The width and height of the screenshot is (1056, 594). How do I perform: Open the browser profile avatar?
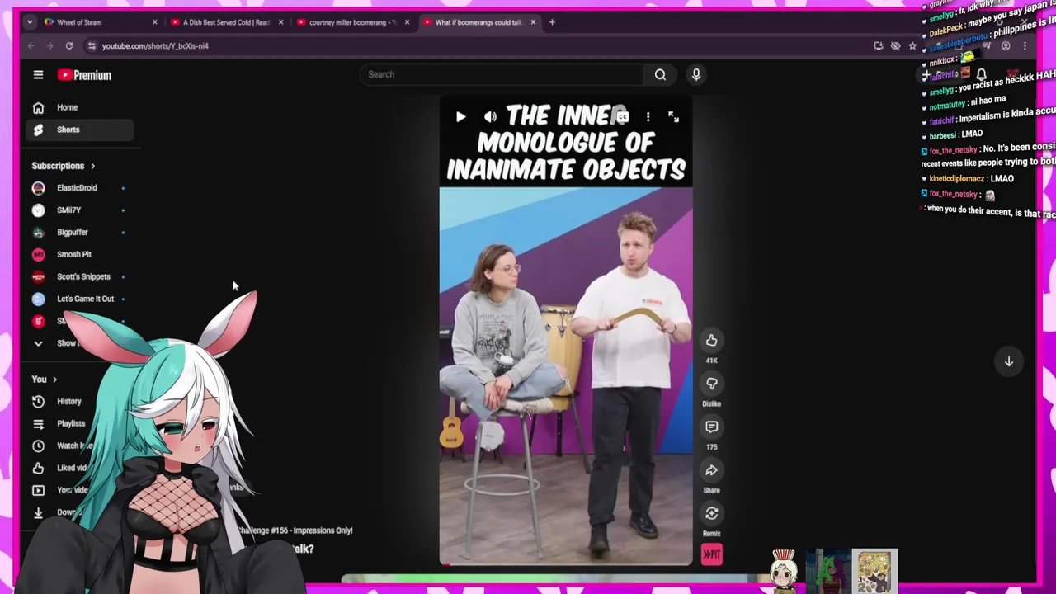tap(1006, 46)
